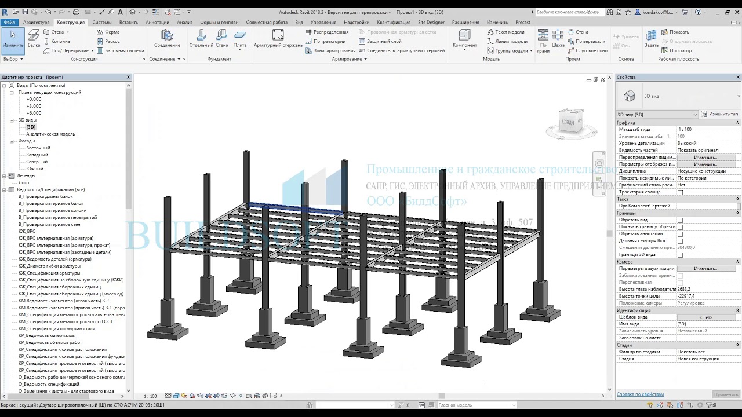Open the Просмотр work plane viewer
742x417 pixels.
pos(676,50)
